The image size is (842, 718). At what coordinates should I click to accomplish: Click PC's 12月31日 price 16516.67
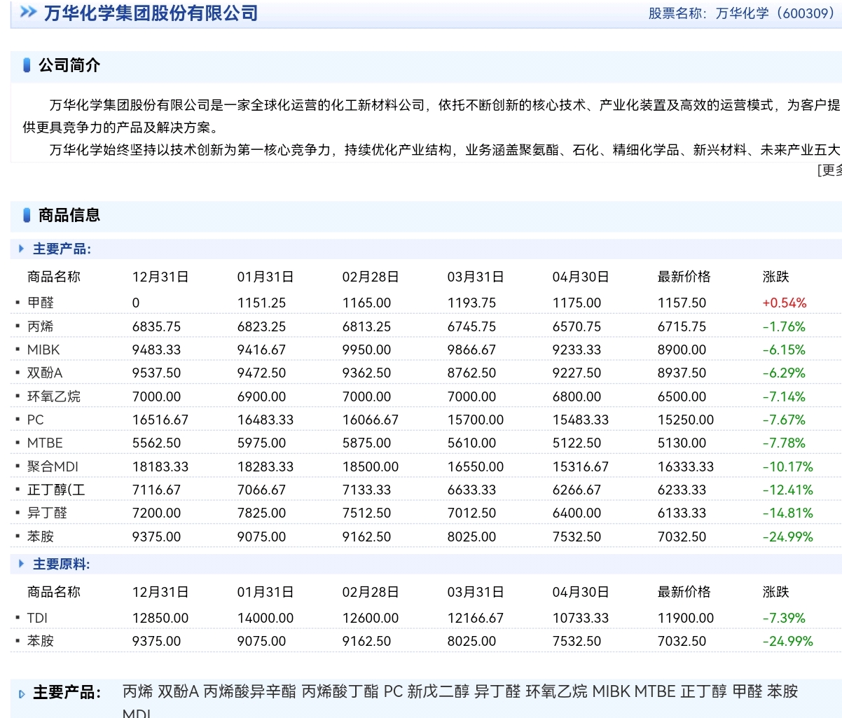pyautogui.click(x=160, y=420)
